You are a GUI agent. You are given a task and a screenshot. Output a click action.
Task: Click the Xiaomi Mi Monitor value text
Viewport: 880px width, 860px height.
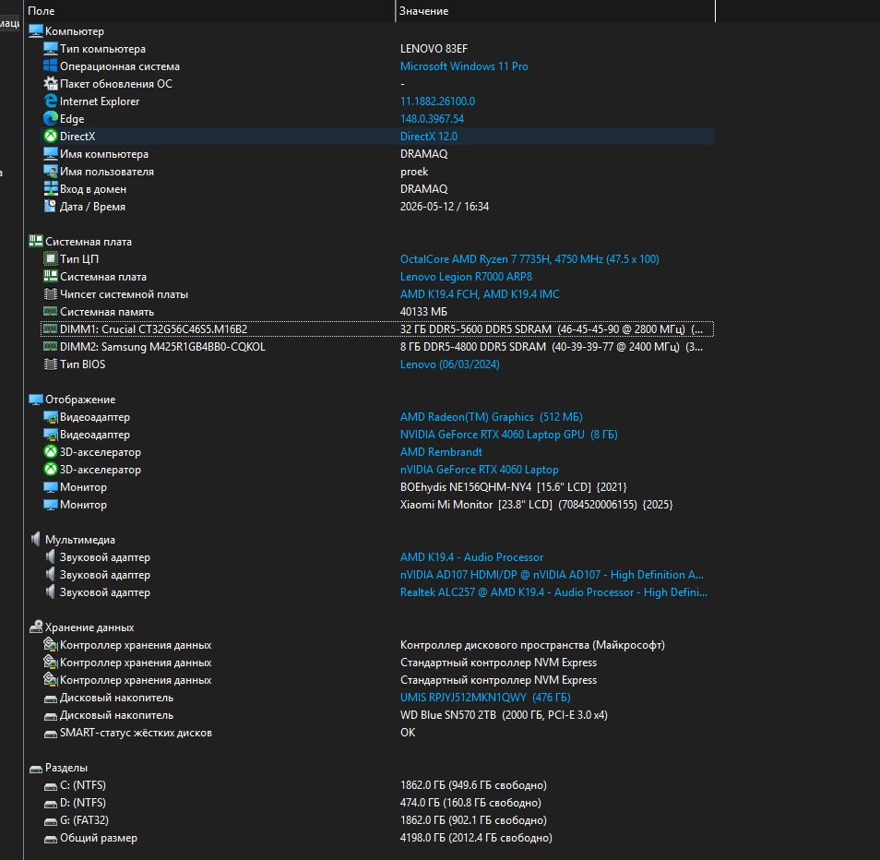pyautogui.click(x=536, y=504)
